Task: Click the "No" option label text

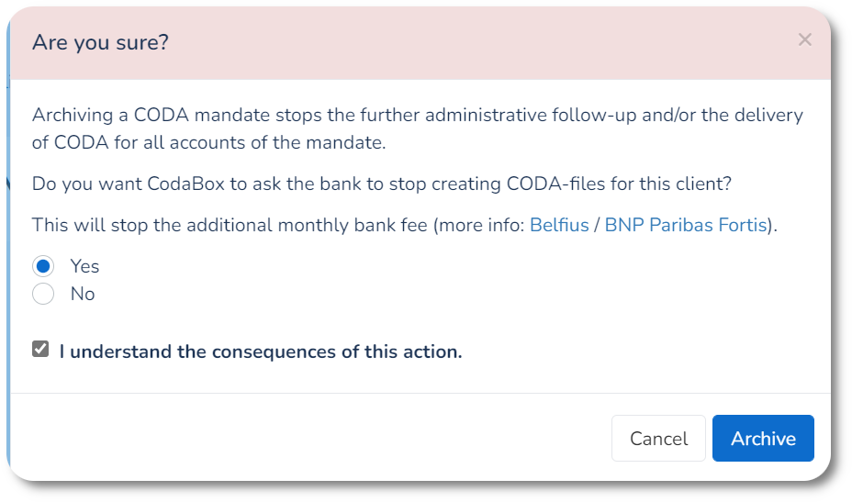Action: click(83, 294)
